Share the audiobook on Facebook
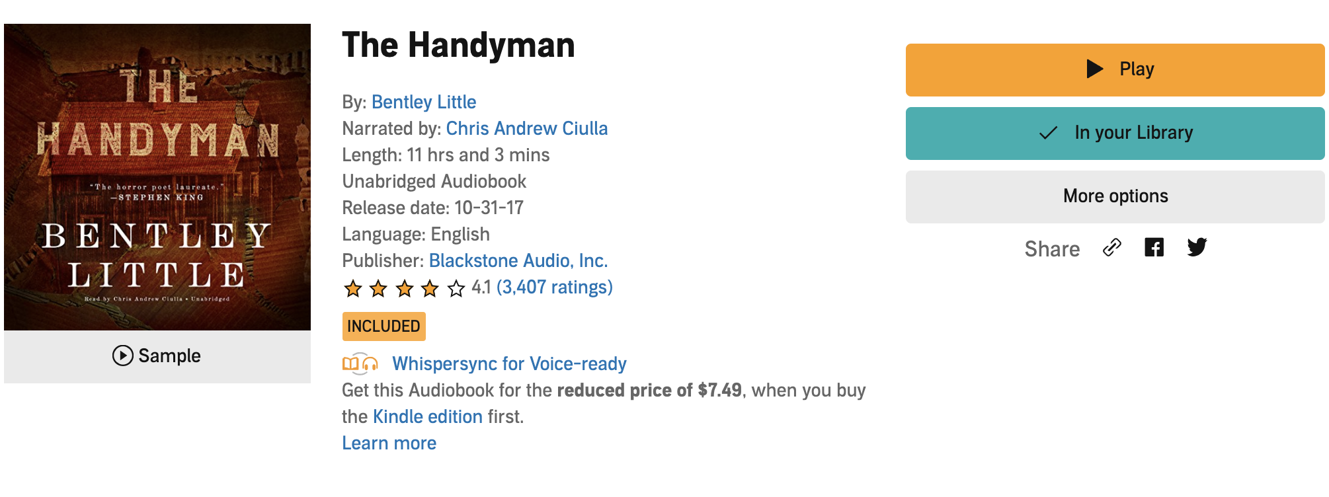Image resolution: width=1329 pixels, height=497 pixels. pyautogui.click(x=1154, y=248)
